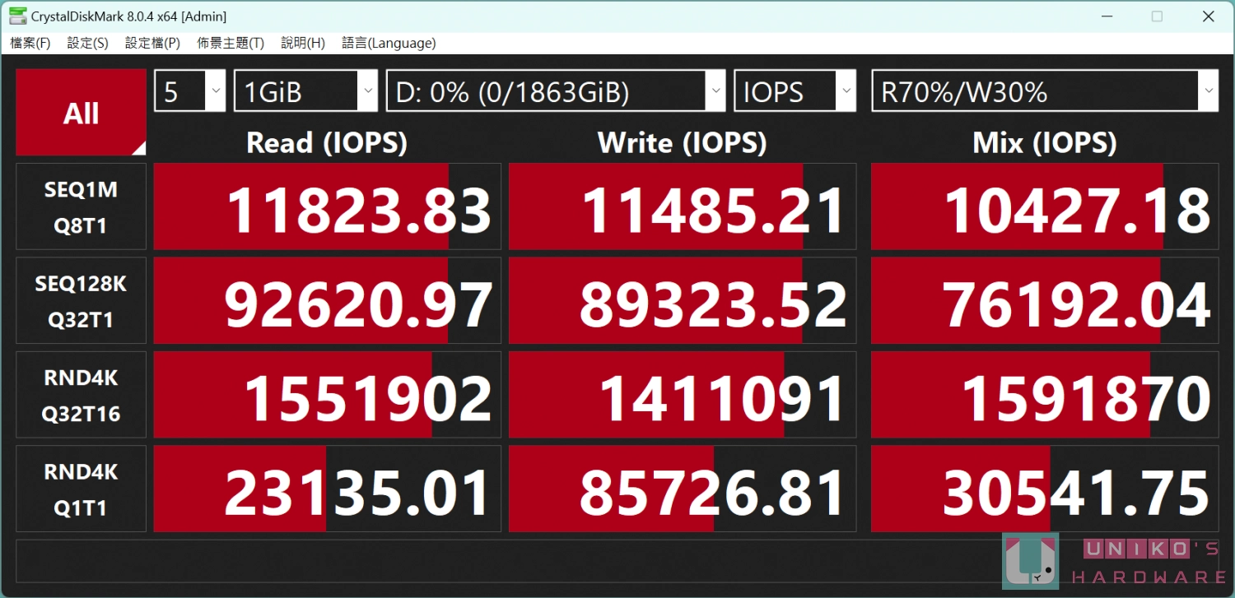Start the SEQ128K Q32T1 test

pos(81,301)
